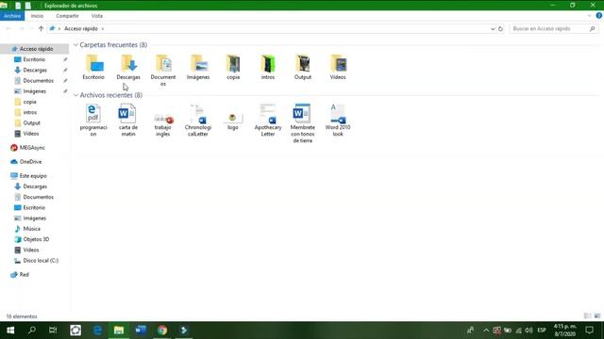Open the Compartir ribbon tab
This screenshot has width=604, height=339.
(x=67, y=16)
